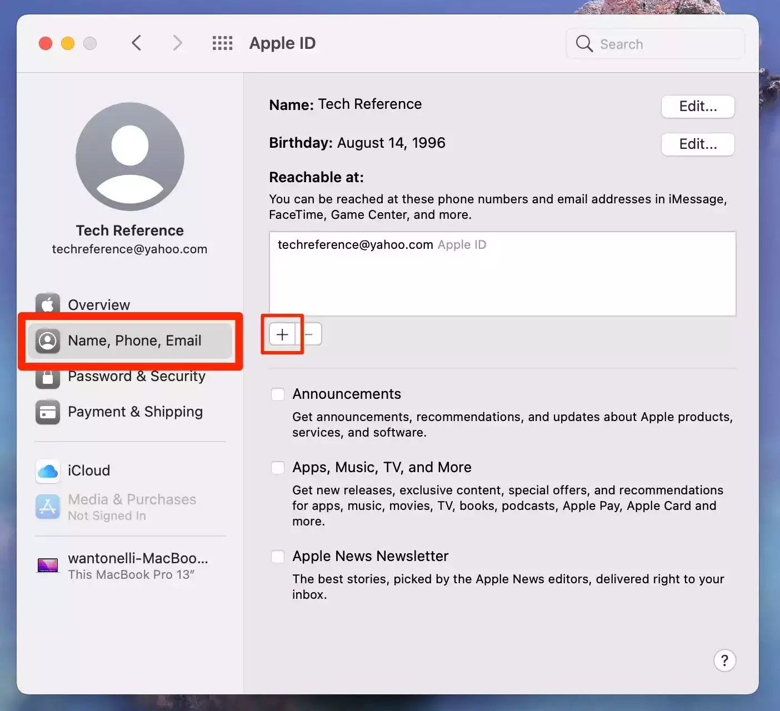This screenshot has width=780, height=711.
Task: Check the Apple News Newsletter option
Action: pos(278,557)
